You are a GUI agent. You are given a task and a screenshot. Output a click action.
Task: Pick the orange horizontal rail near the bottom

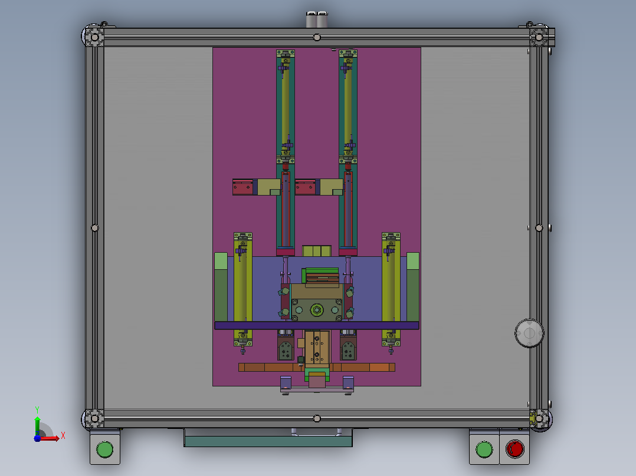pos(317,368)
